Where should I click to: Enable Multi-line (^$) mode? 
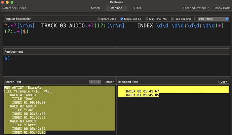pyautogui.click(x=147, y=19)
